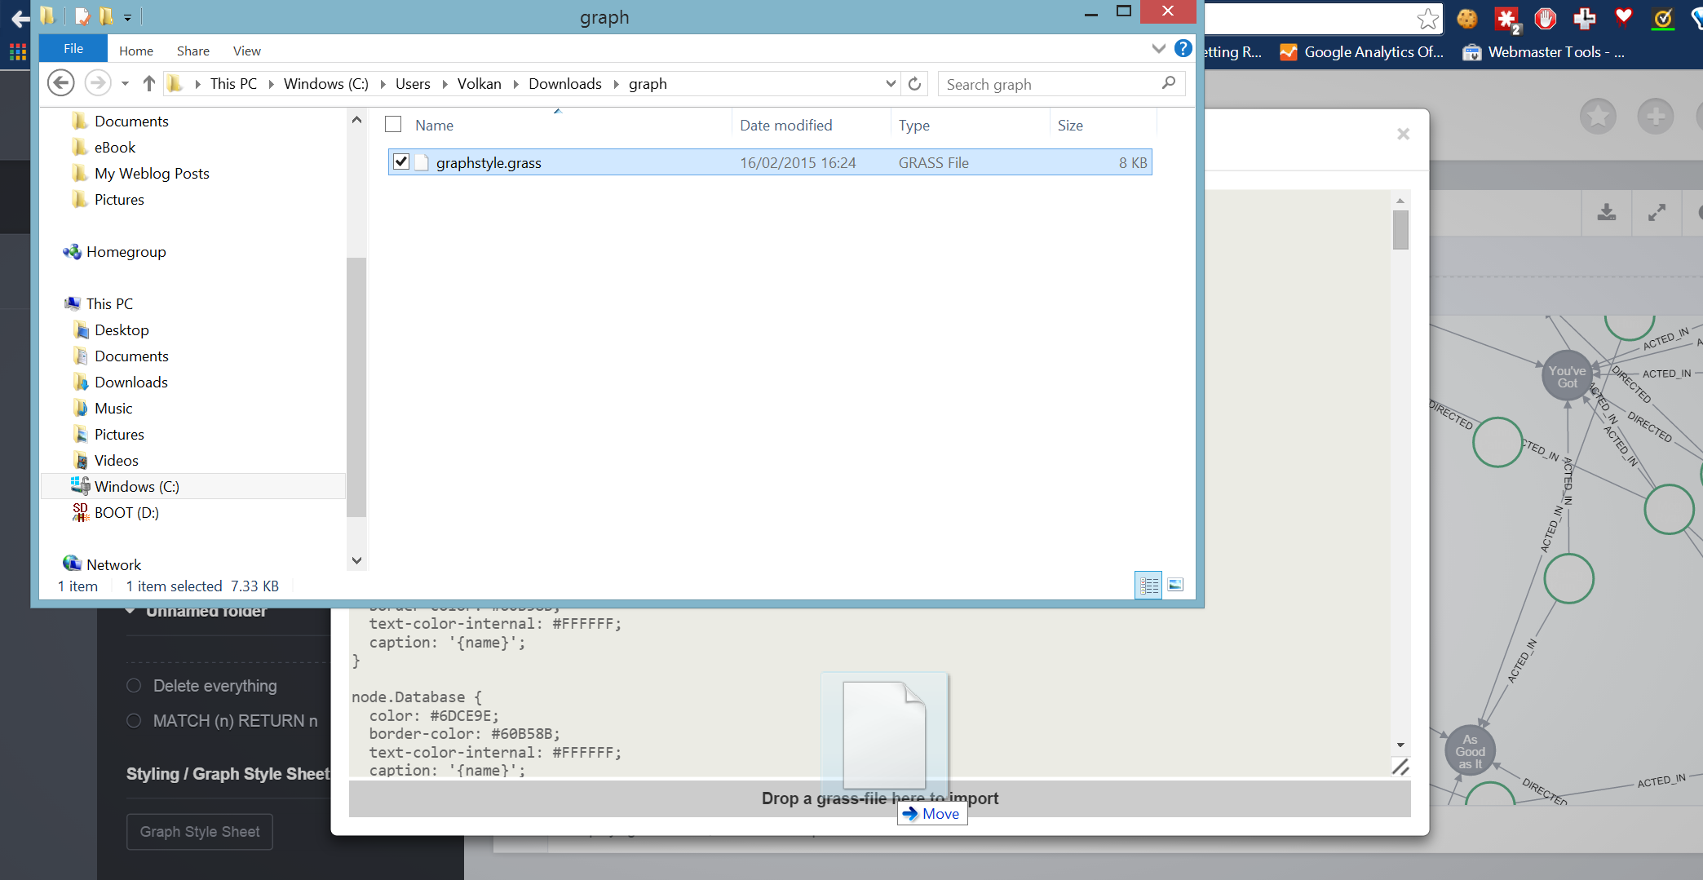This screenshot has height=880, width=1703.
Task: Click the download graph icon in Neo4j panel
Action: [1606, 213]
